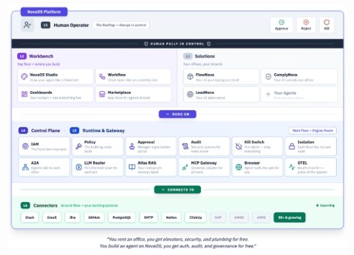Click the Approval person icon
The width and height of the screenshot is (354, 255).
pos(132,146)
